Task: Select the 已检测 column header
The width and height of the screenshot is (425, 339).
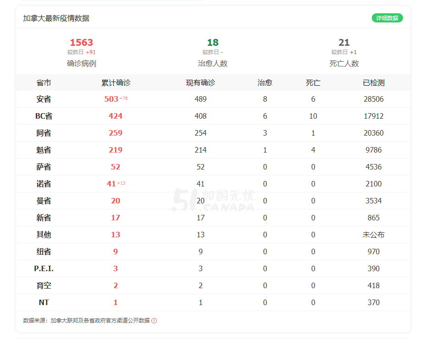Action: [374, 82]
